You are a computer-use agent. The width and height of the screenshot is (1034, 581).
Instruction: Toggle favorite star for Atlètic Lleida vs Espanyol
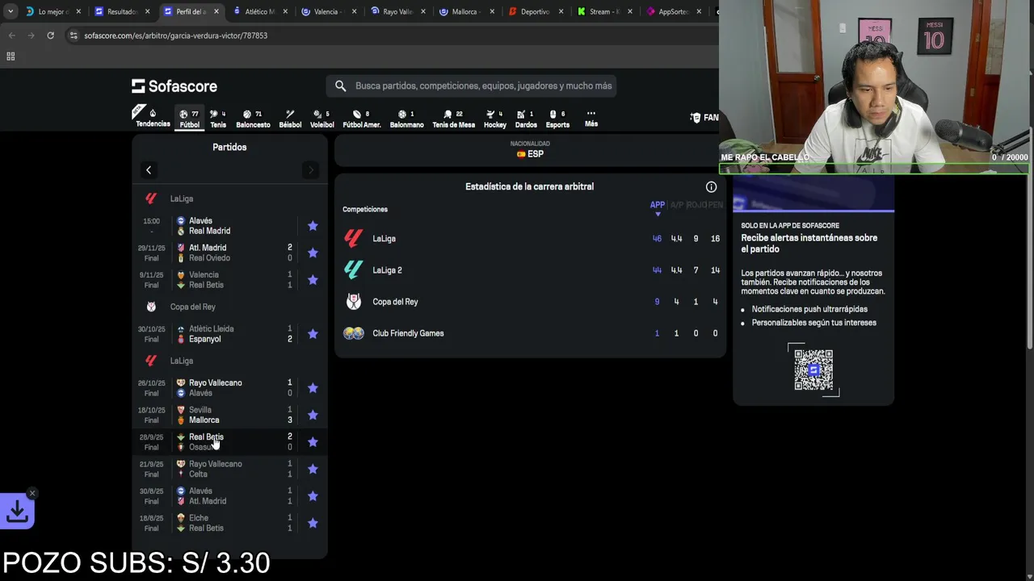(313, 334)
